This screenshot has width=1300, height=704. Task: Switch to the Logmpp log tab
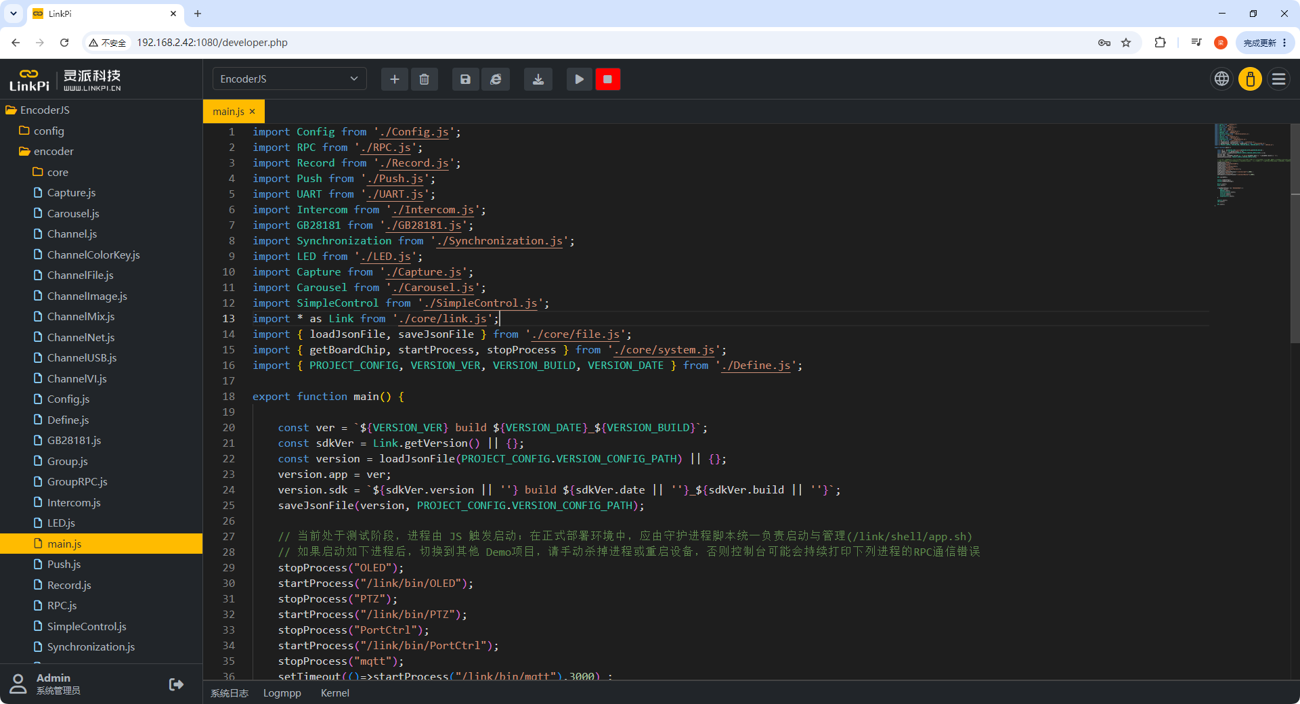point(282,693)
